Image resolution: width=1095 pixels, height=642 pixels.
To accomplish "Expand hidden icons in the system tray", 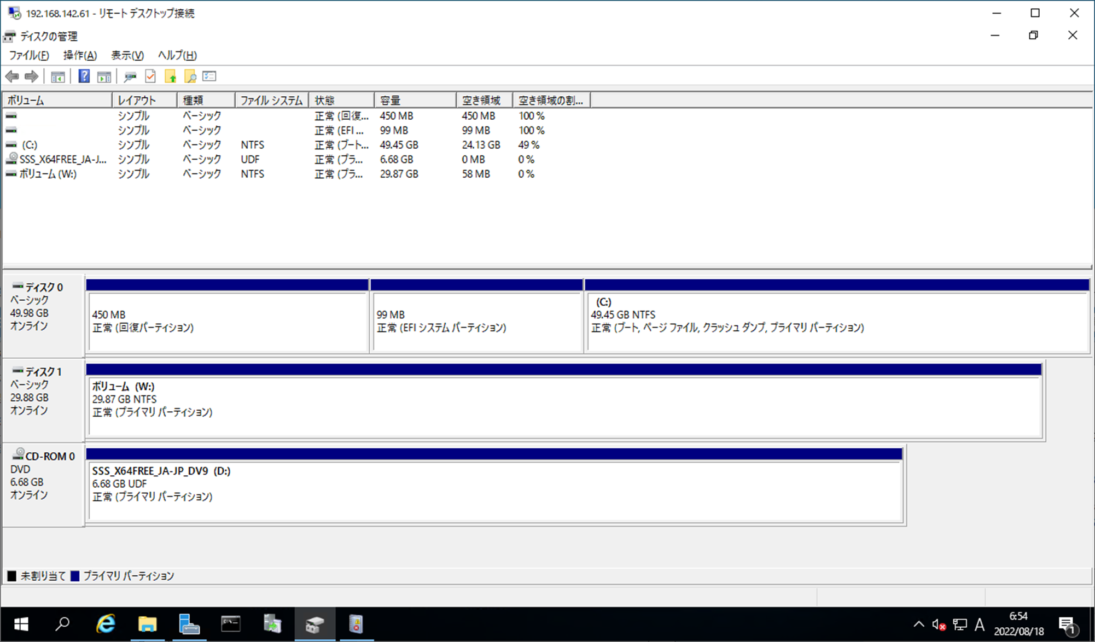I will (x=919, y=625).
